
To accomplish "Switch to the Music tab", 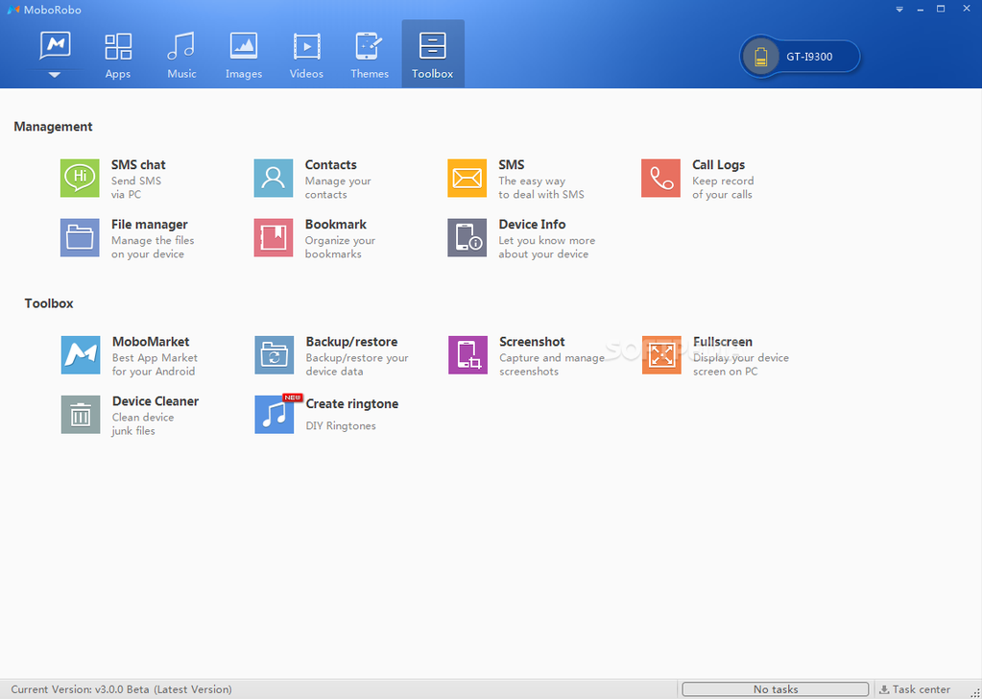I will pos(181,56).
